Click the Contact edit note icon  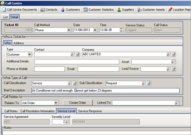point(78,54)
